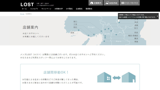Open WEB予約 via the laptop icon
The image size is (160, 90).
tap(107, 3)
